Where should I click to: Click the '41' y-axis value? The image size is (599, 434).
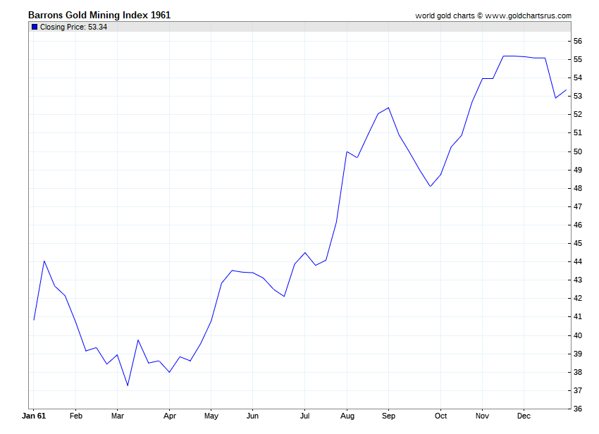coord(578,317)
